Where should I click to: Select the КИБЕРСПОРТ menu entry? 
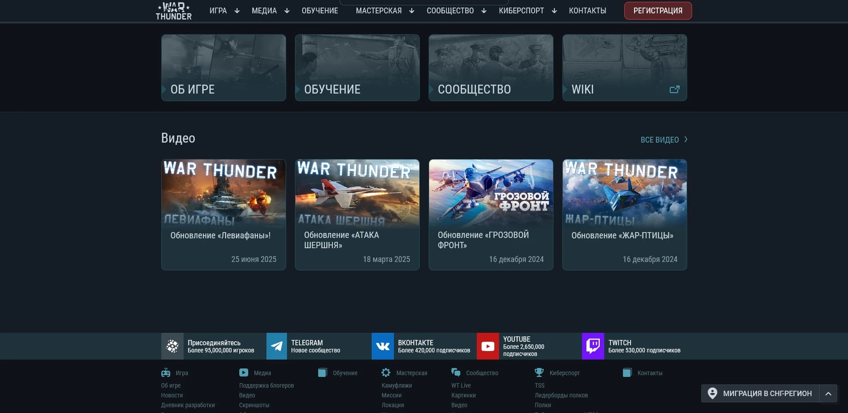[x=520, y=10]
